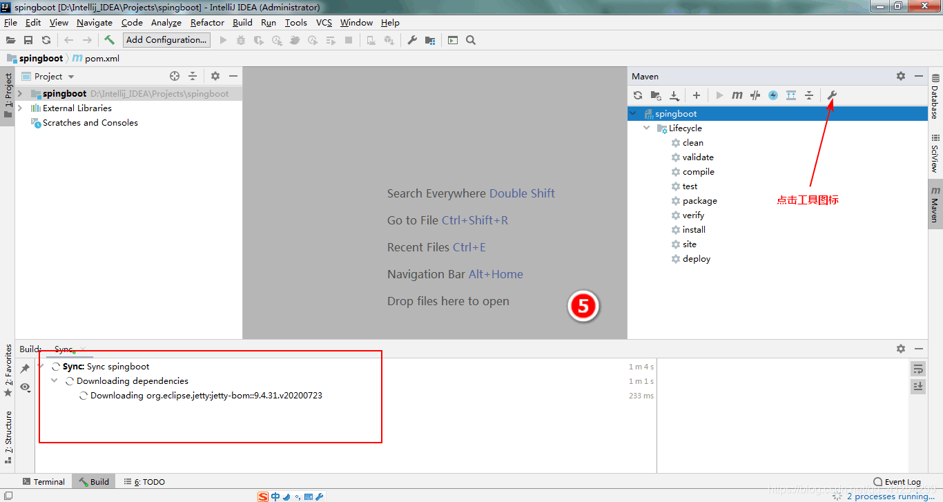Reimport all Maven projects
943x502 pixels.
[638, 95]
